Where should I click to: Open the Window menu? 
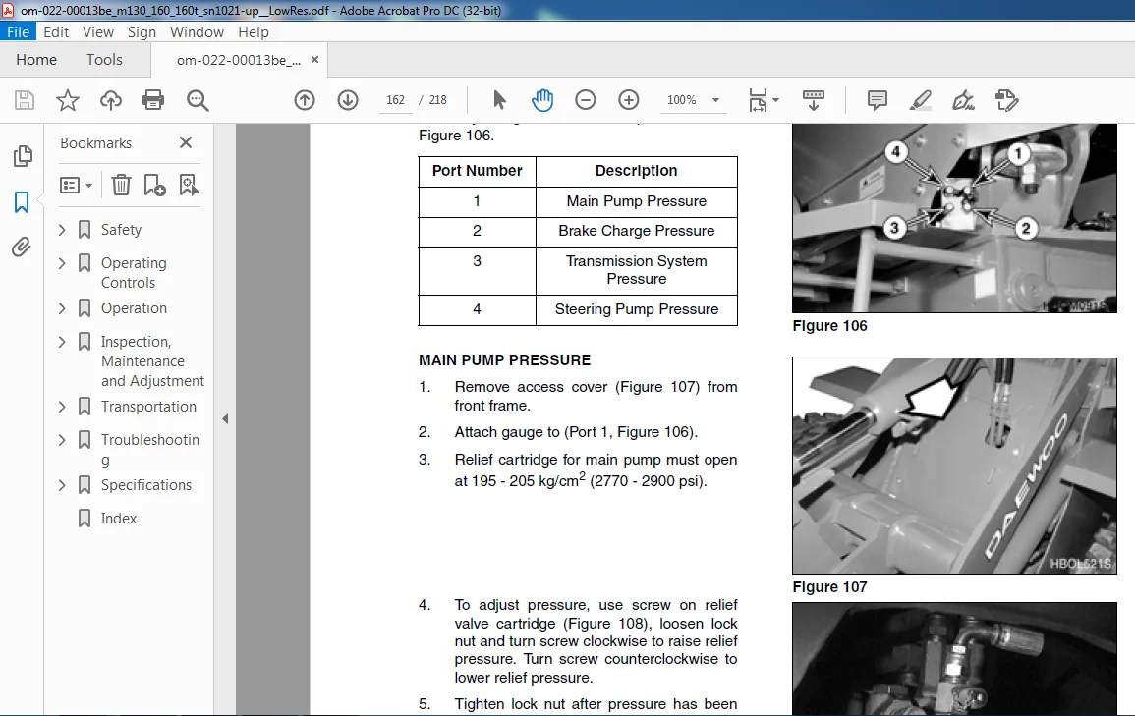point(197,31)
